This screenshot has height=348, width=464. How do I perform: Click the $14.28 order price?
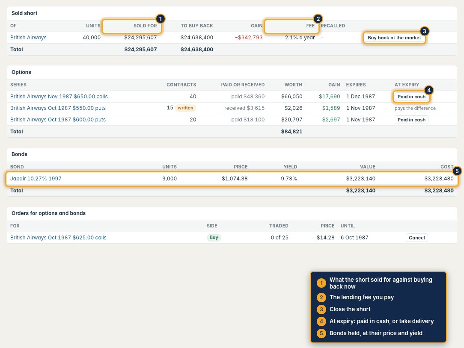pos(325,237)
